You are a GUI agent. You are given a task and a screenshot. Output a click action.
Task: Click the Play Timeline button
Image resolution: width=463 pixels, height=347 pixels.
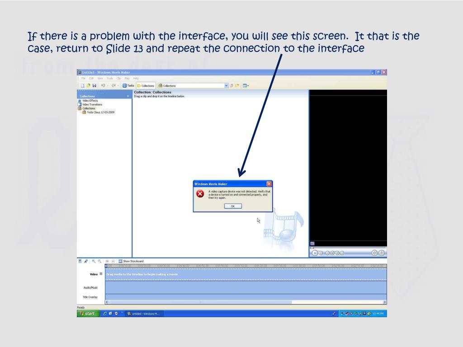click(113, 261)
